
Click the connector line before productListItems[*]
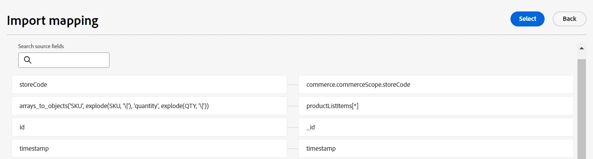293,106
